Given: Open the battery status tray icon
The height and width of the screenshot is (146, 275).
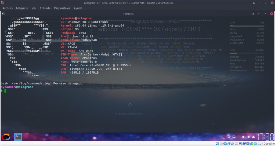Looking at the screenshot, I should pyautogui.click(x=248, y=137).
